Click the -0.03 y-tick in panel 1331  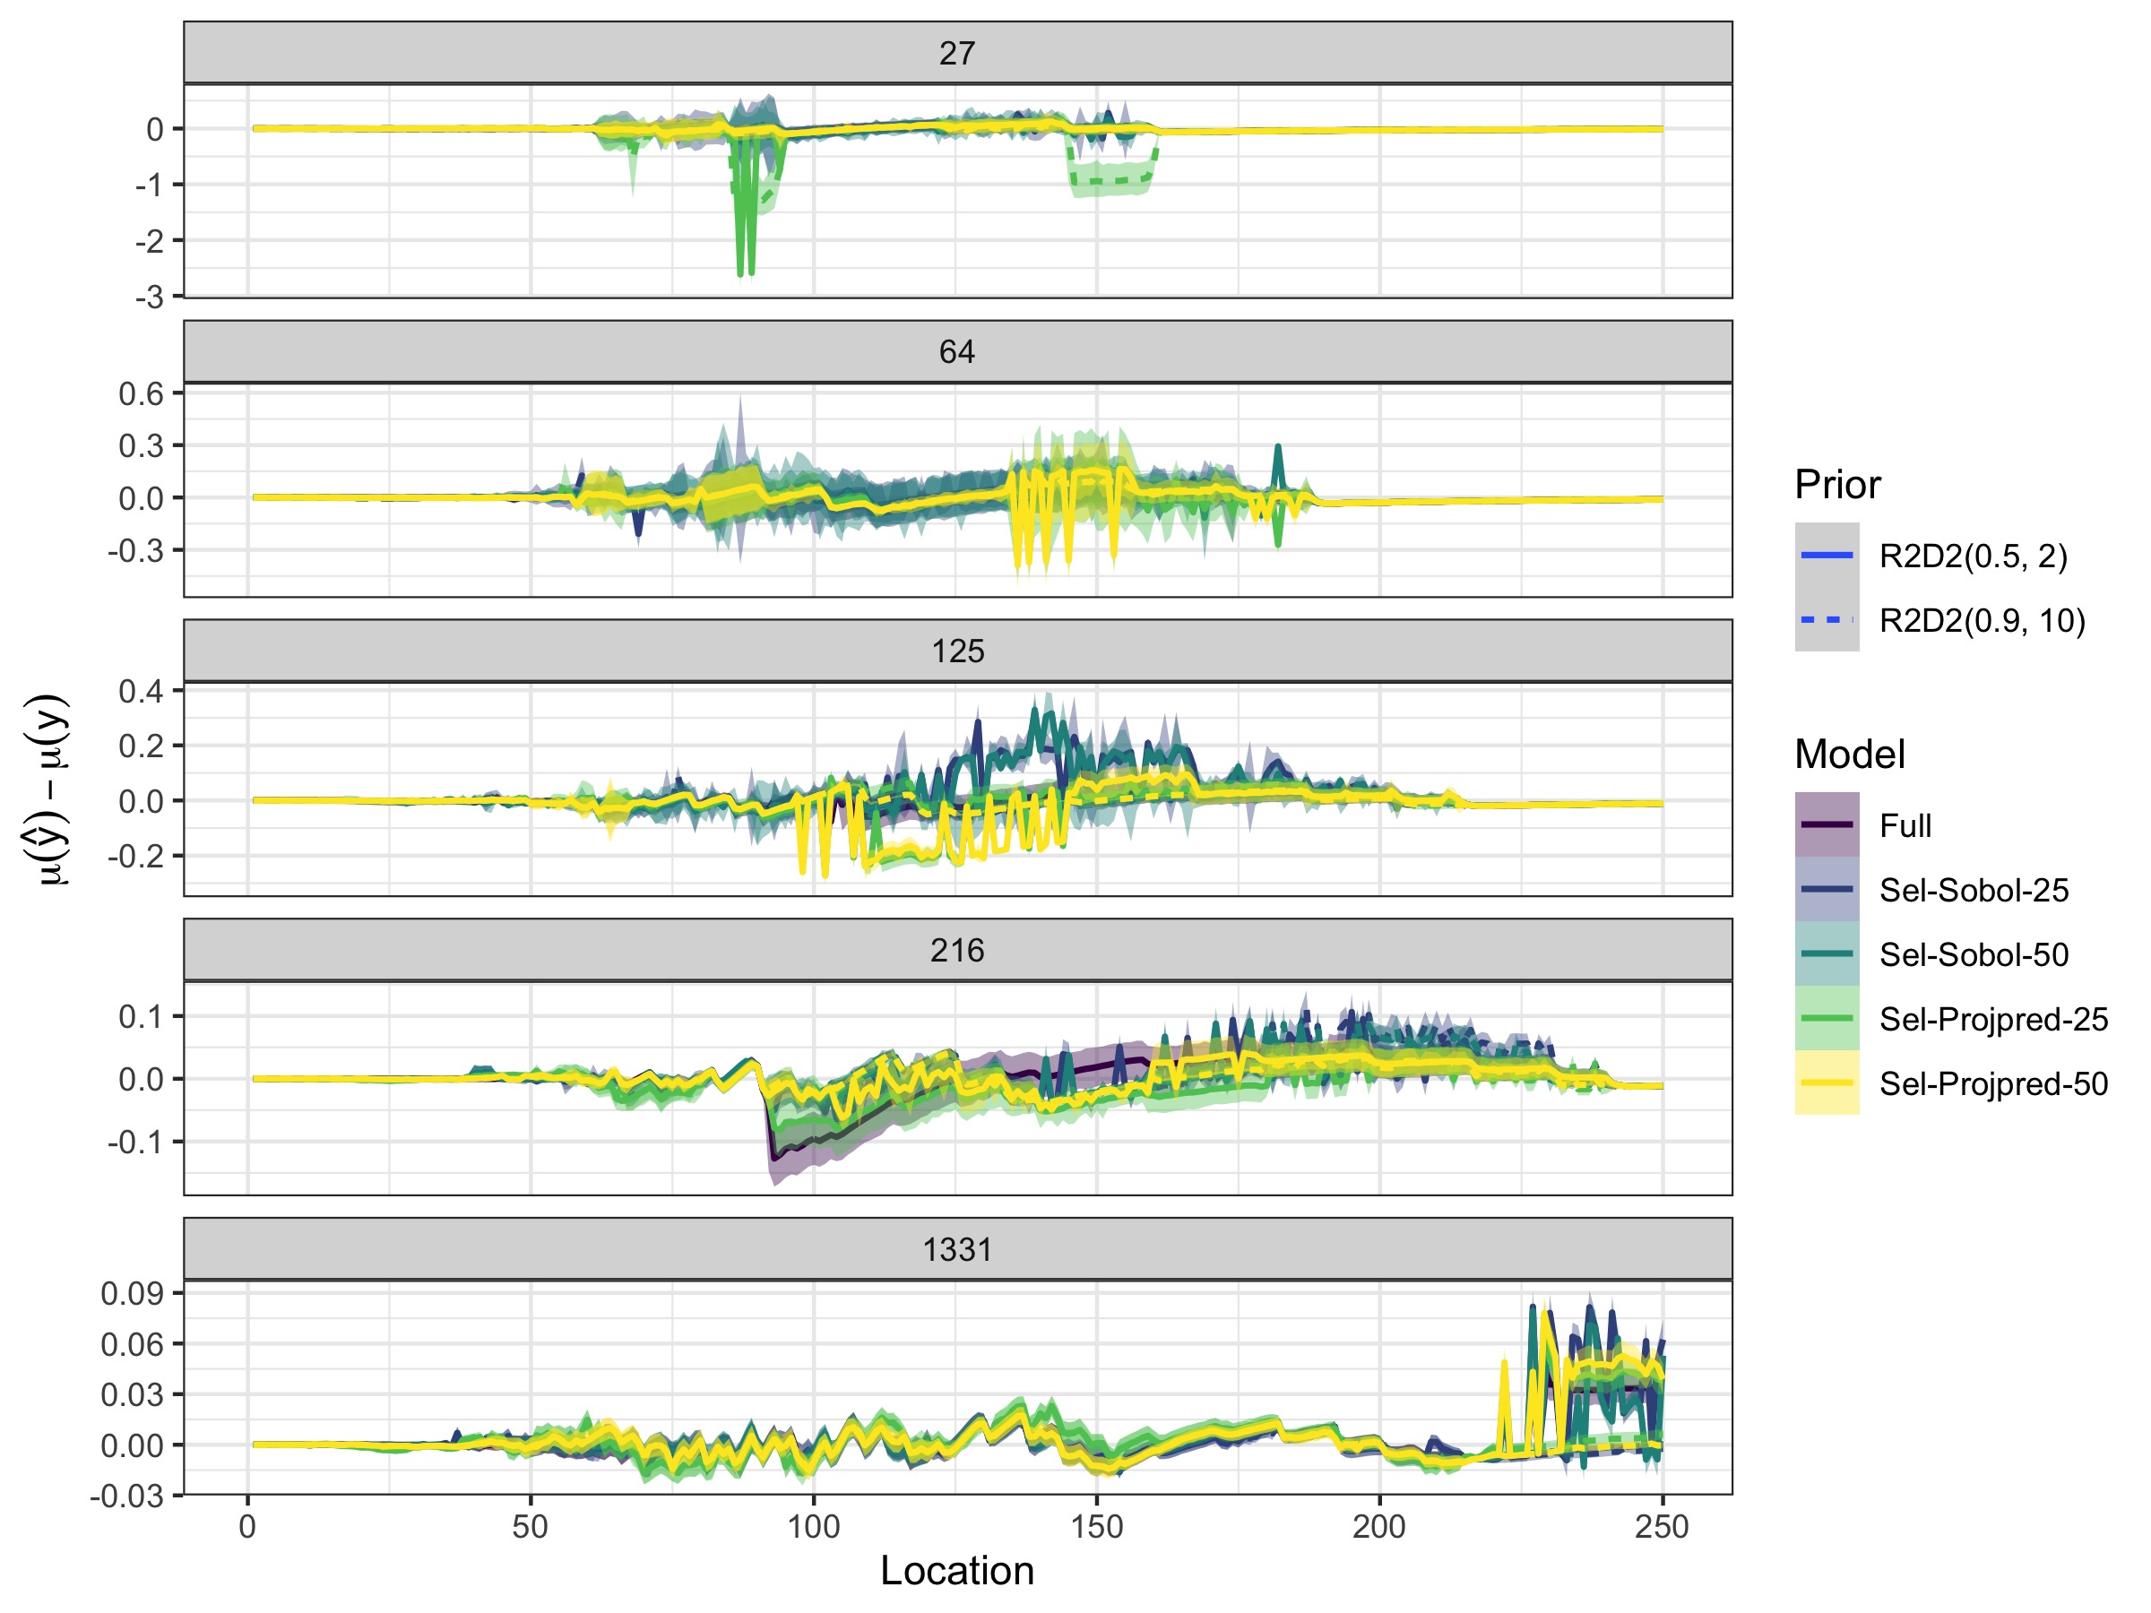[x=127, y=1496]
